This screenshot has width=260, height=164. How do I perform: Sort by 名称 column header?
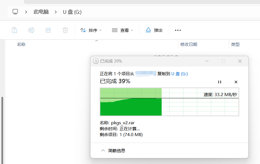click(21, 45)
